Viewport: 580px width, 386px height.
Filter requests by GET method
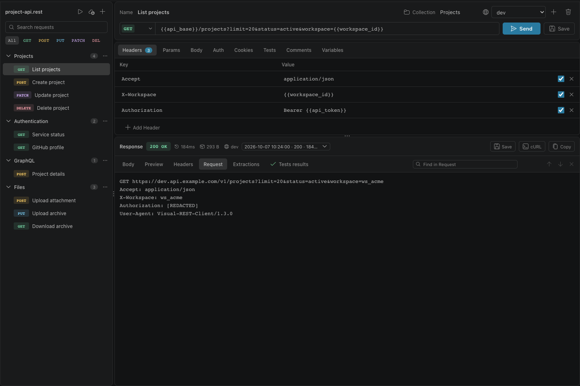(27, 40)
